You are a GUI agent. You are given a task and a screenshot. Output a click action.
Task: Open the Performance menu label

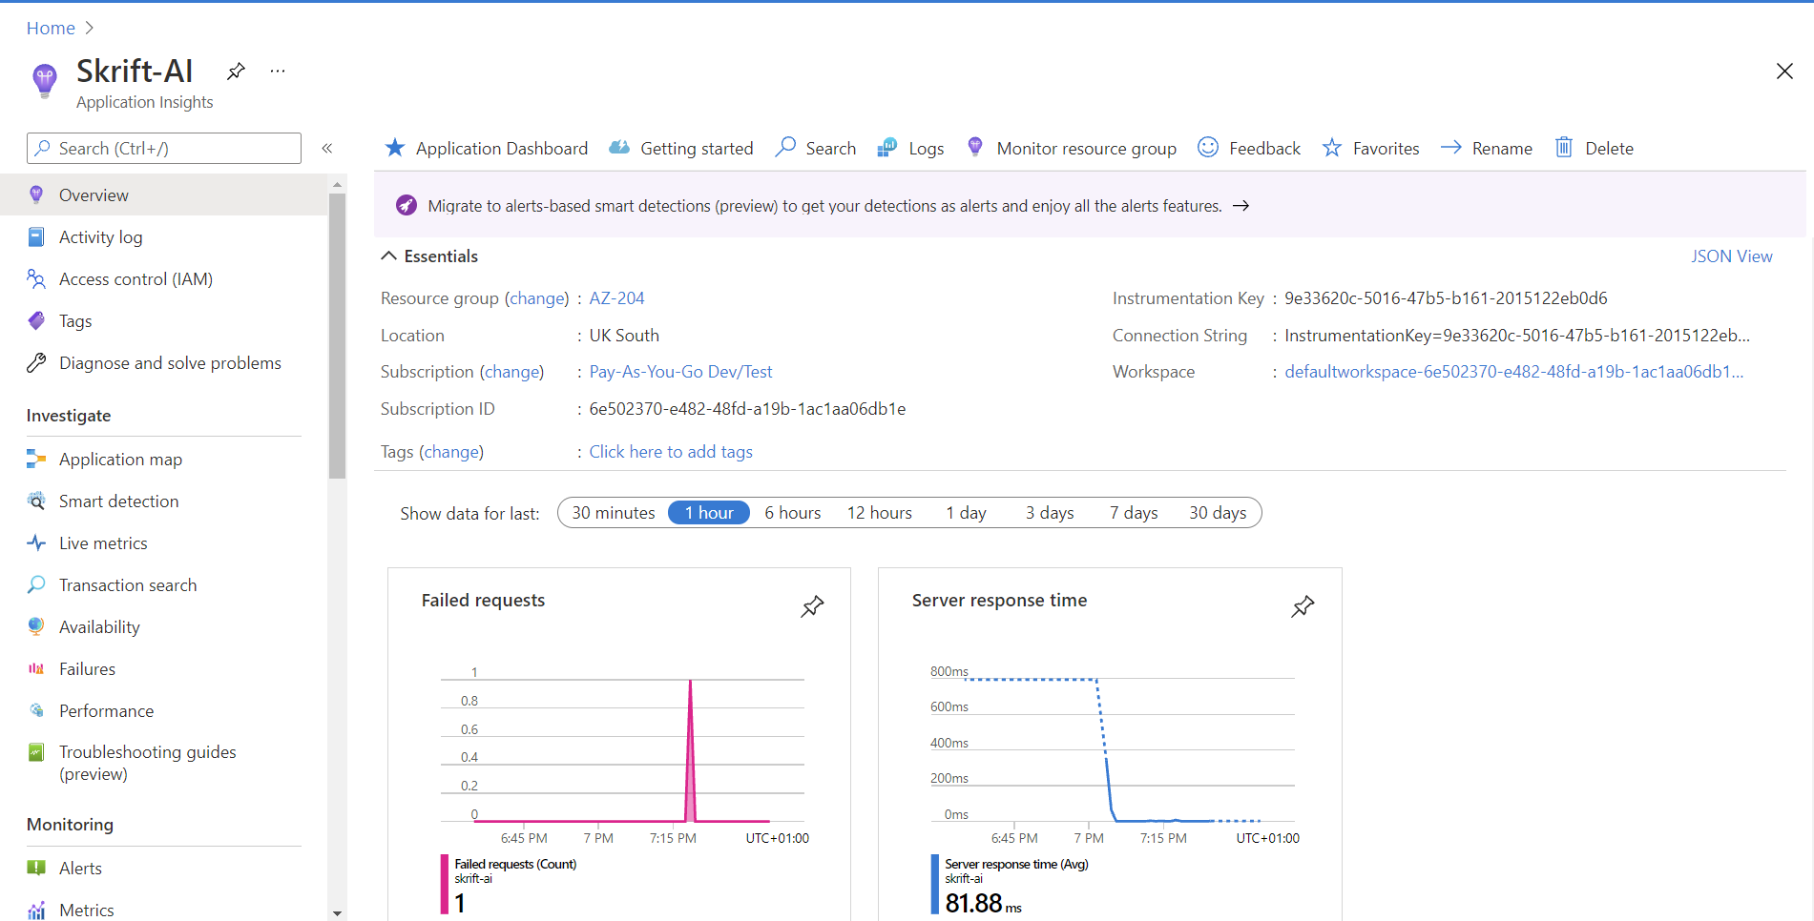(106, 711)
